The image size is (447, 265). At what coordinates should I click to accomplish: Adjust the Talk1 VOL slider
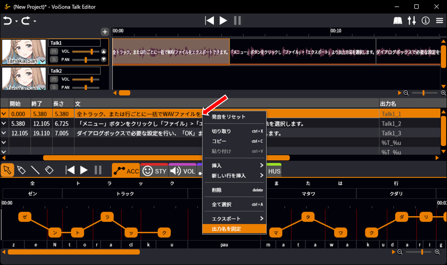pyautogui.click(x=91, y=51)
